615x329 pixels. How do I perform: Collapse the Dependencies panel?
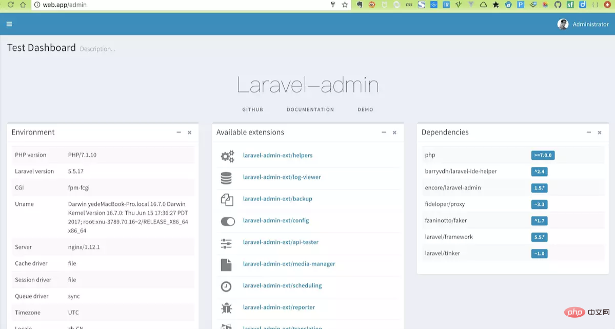pyautogui.click(x=589, y=132)
